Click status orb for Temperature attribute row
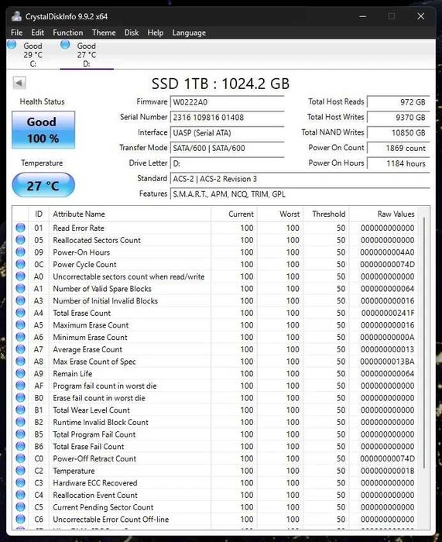Screen dimensions: 442x542 pyautogui.click(x=20, y=471)
